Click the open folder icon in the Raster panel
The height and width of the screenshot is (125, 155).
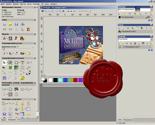pos(123,28)
